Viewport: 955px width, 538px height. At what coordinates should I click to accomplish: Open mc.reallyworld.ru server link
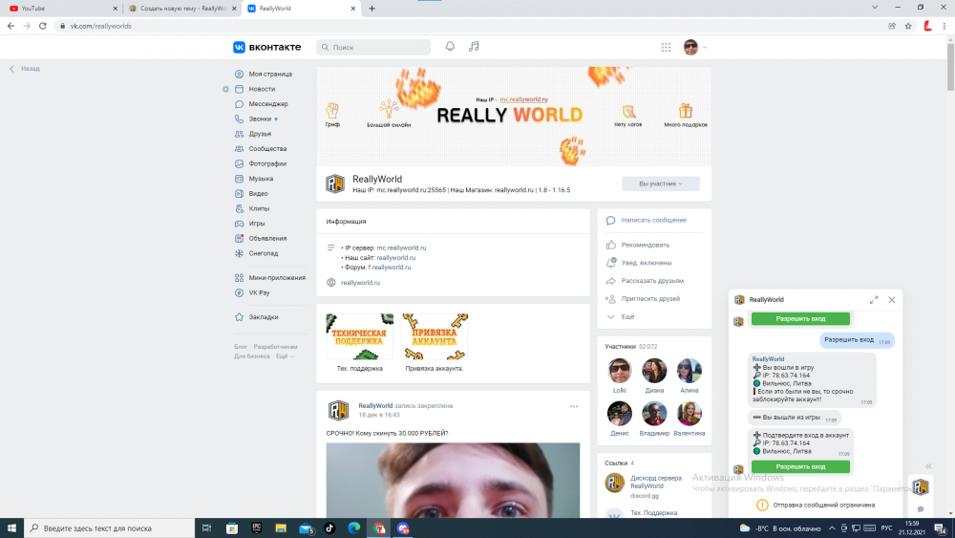point(401,248)
